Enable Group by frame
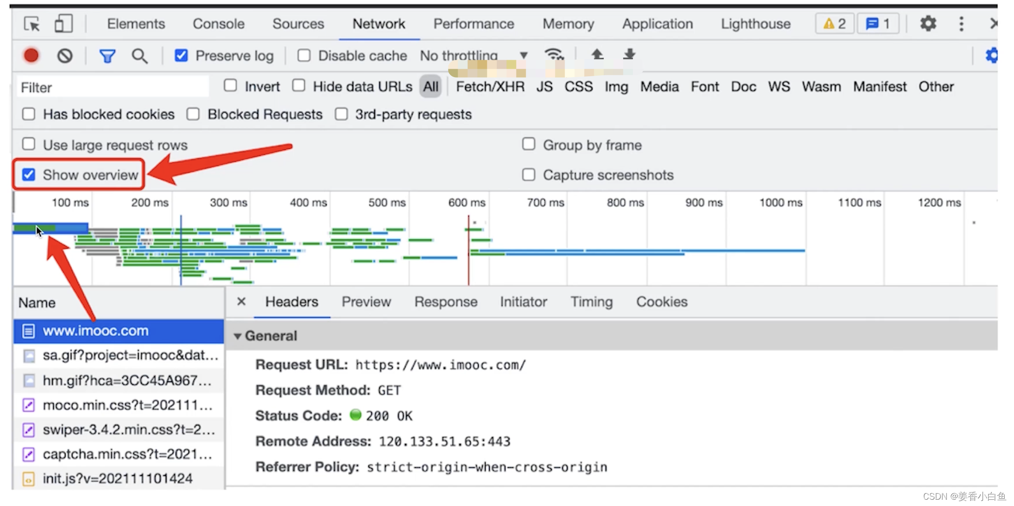The height and width of the screenshot is (506, 1014). (528, 144)
